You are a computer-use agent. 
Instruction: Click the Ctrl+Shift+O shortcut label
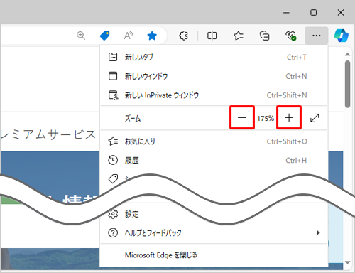287,141
